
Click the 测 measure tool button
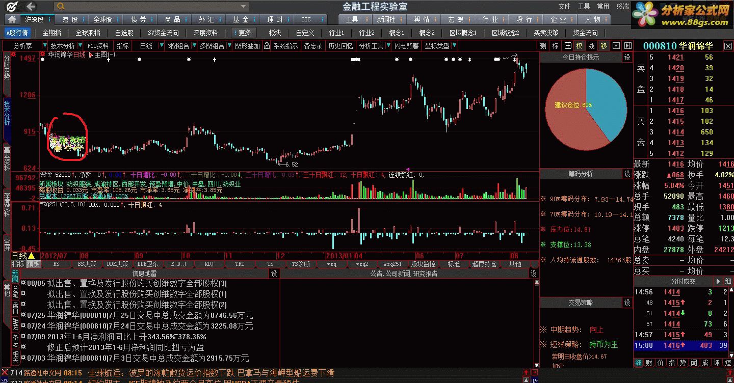click(x=544, y=46)
